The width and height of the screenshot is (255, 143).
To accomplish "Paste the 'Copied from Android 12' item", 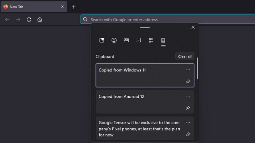I will tap(145, 102).
